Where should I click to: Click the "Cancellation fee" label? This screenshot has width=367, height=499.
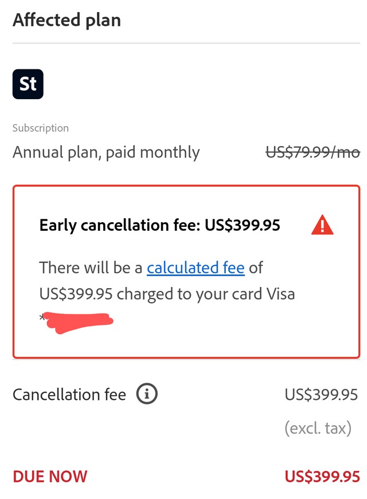pyautogui.click(x=69, y=395)
